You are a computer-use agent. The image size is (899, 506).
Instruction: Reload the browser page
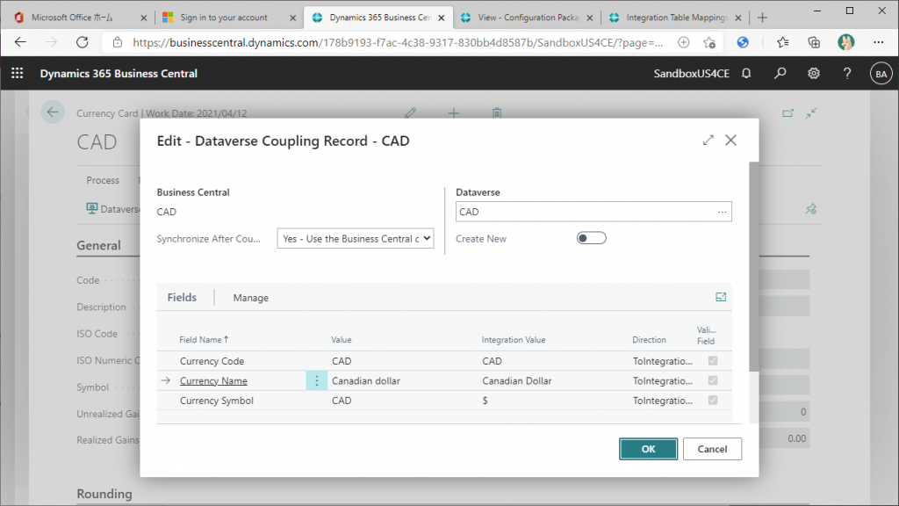point(82,42)
